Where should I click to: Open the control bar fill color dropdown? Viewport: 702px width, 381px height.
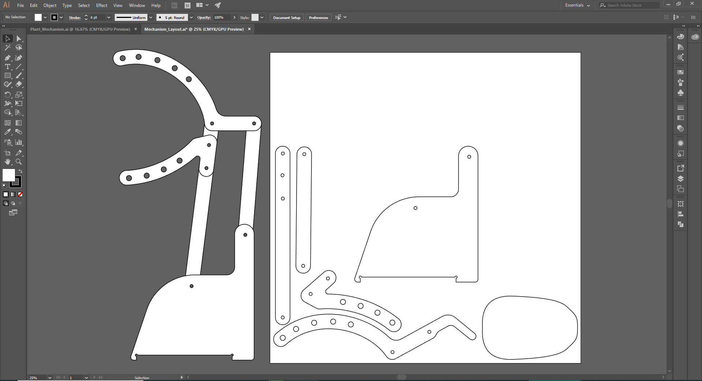45,17
